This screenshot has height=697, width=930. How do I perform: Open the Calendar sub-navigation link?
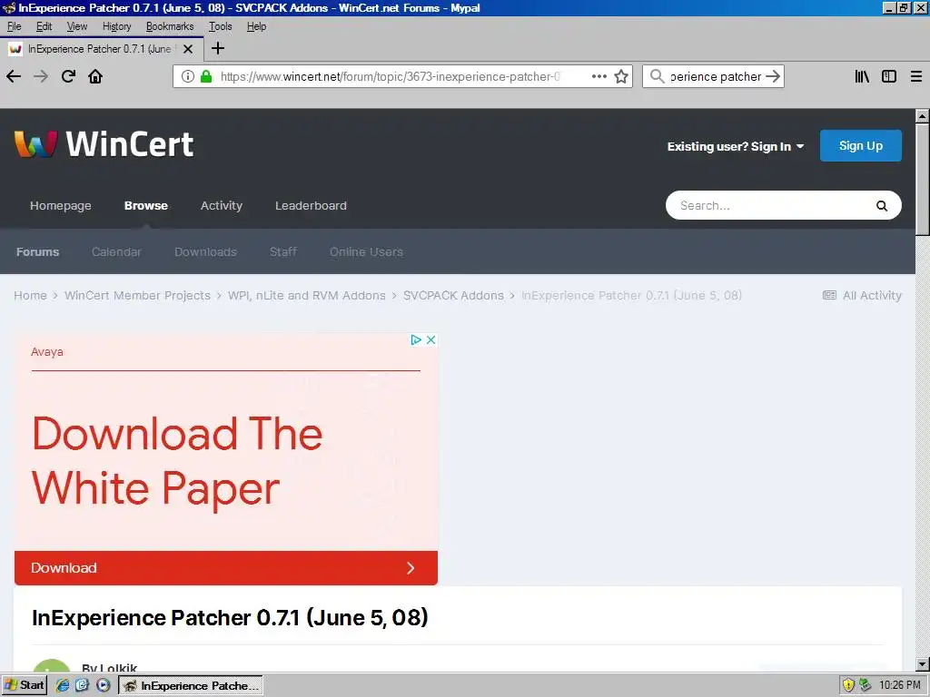click(x=116, y=252)
